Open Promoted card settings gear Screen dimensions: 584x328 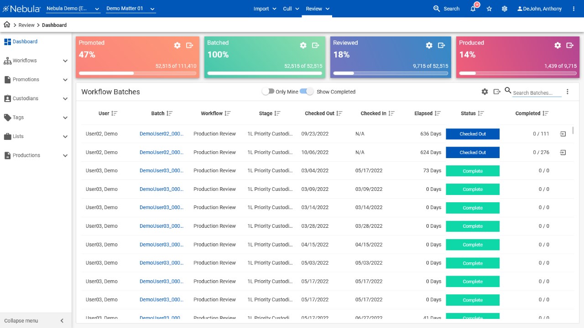tap(177, 45)
